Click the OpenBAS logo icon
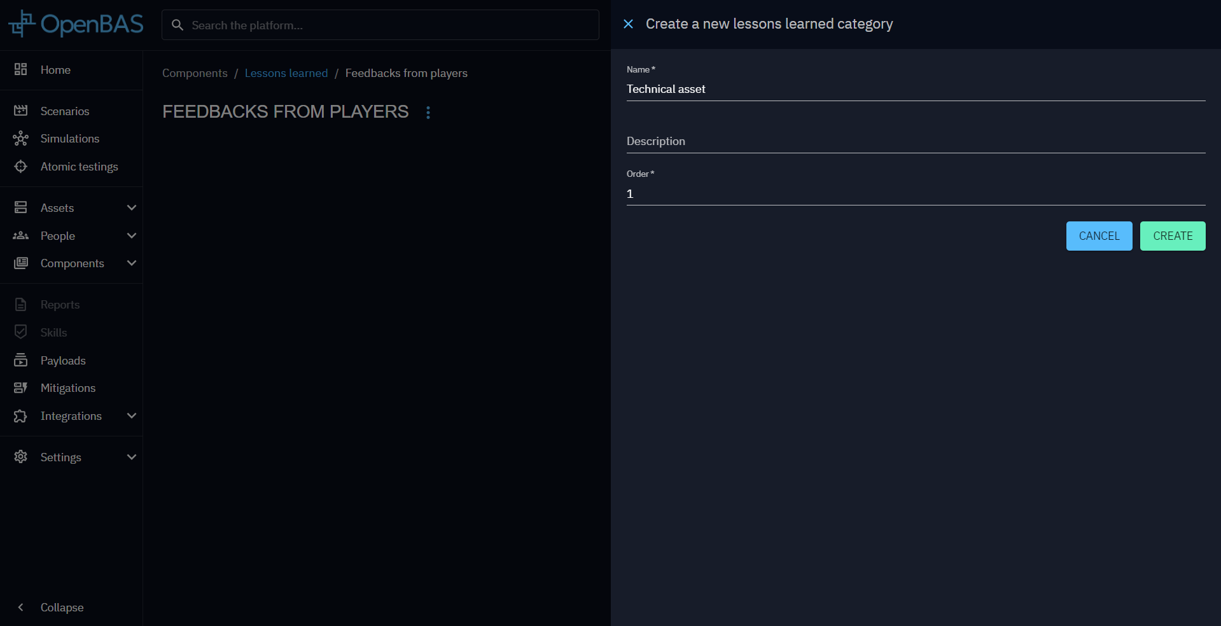The height and width of the screenshot is (626, 1221). (22, 24)
